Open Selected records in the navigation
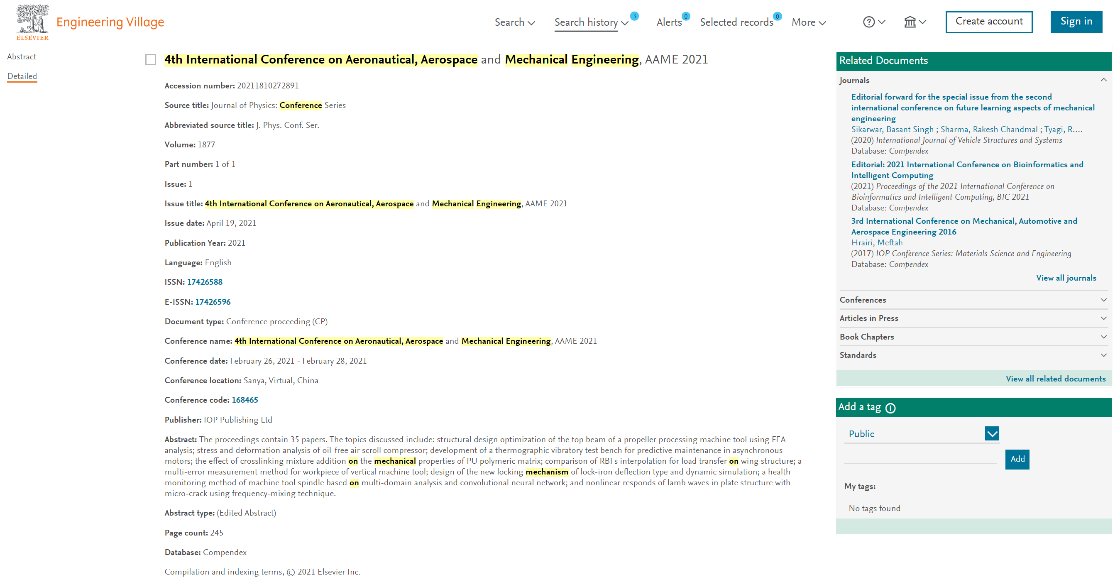The height and width of the screenshot is (587, 1120). click(x=736, y=22)
